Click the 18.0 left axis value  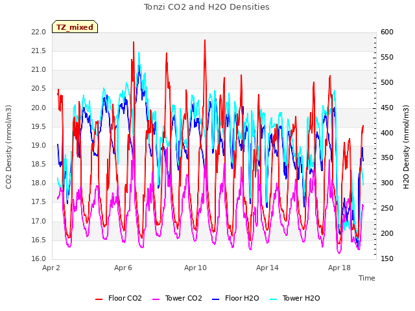39,183
